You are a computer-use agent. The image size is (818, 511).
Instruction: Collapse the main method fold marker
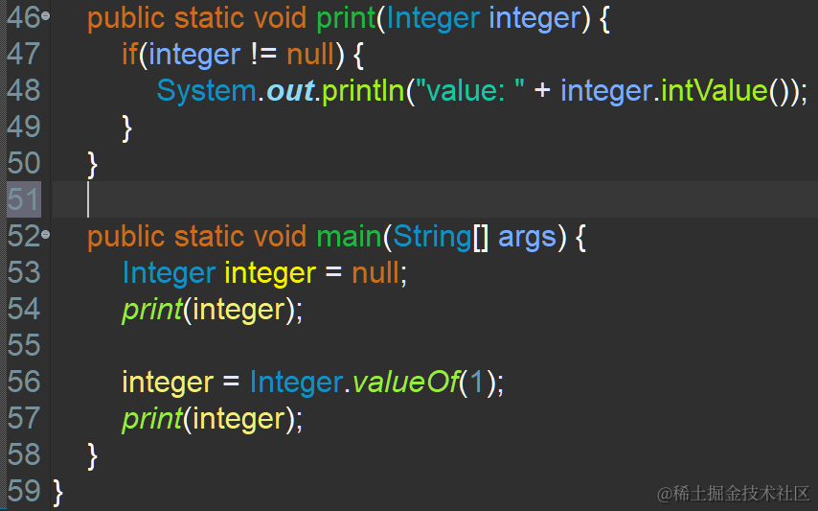point(46,235)
